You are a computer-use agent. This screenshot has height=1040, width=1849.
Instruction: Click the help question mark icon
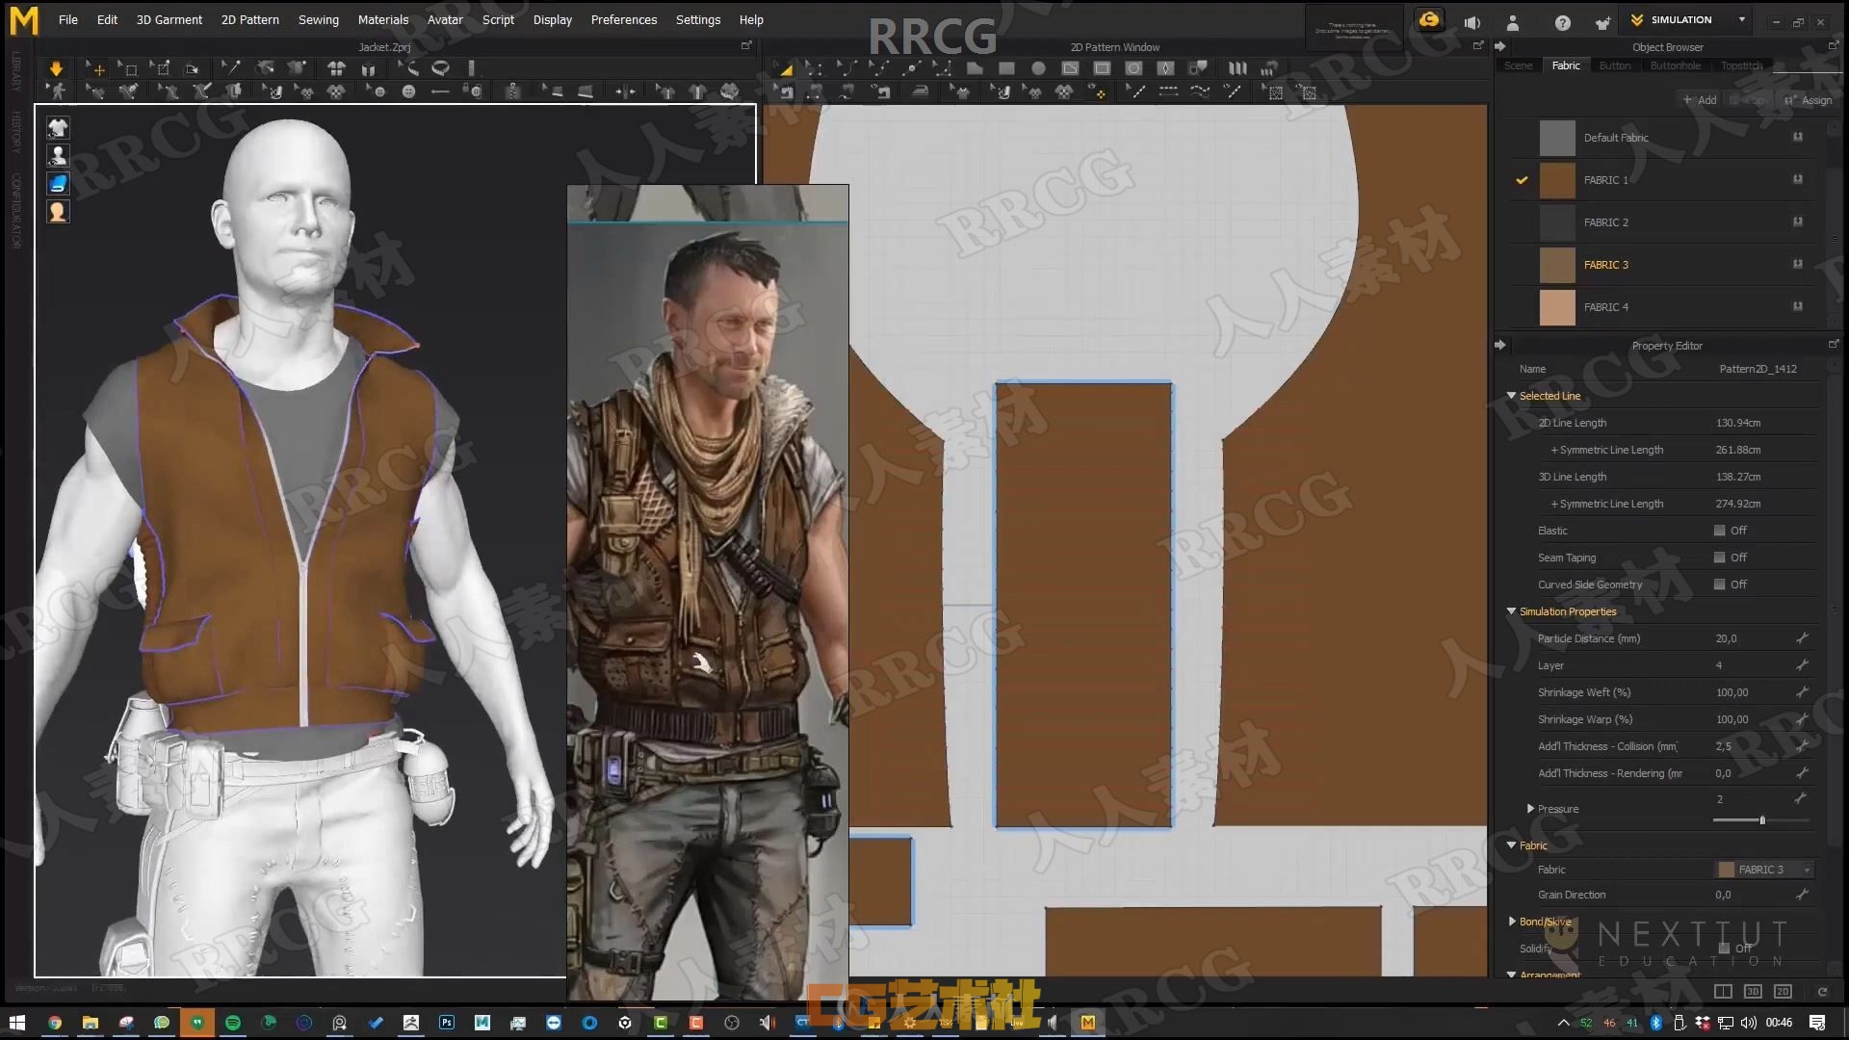1562,22
